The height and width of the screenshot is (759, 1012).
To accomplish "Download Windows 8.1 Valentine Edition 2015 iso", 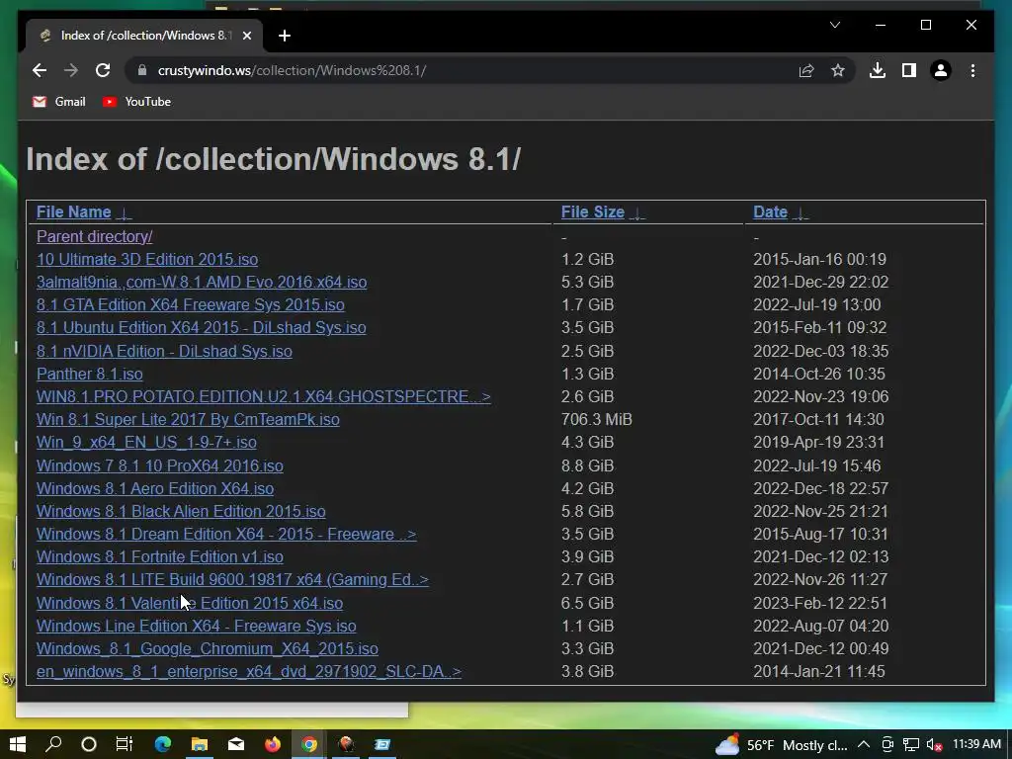I will pyautogui.click(x=190, y=603).
